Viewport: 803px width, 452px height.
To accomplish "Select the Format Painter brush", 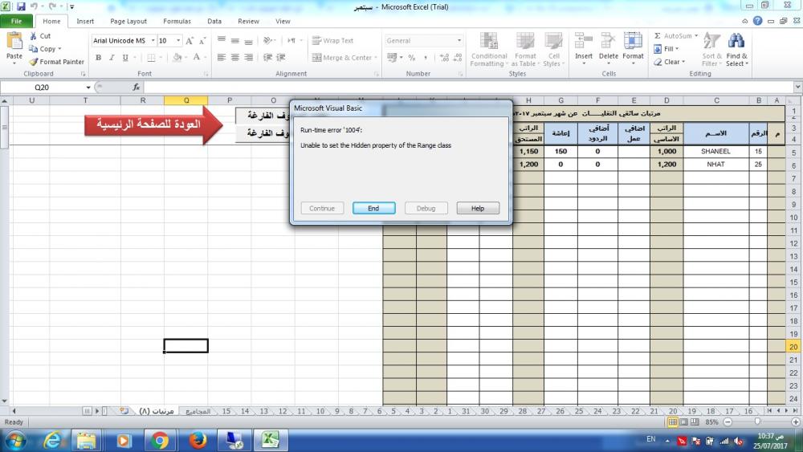I will pos(34,62).
